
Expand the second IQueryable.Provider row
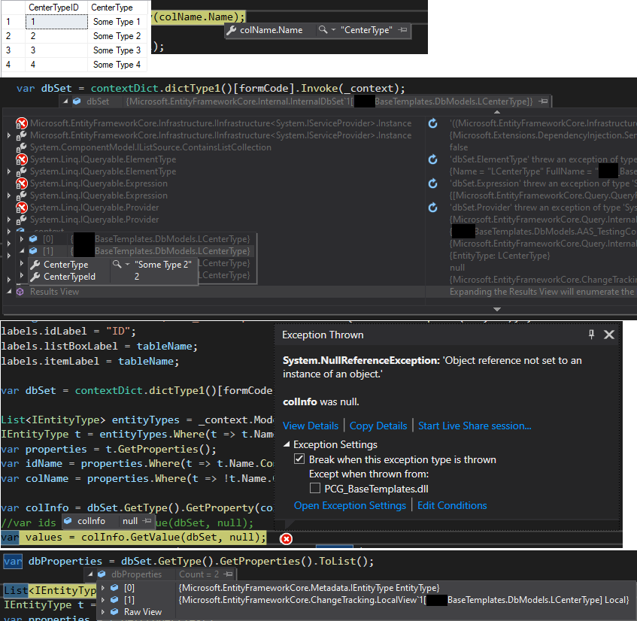pos(9,220)
